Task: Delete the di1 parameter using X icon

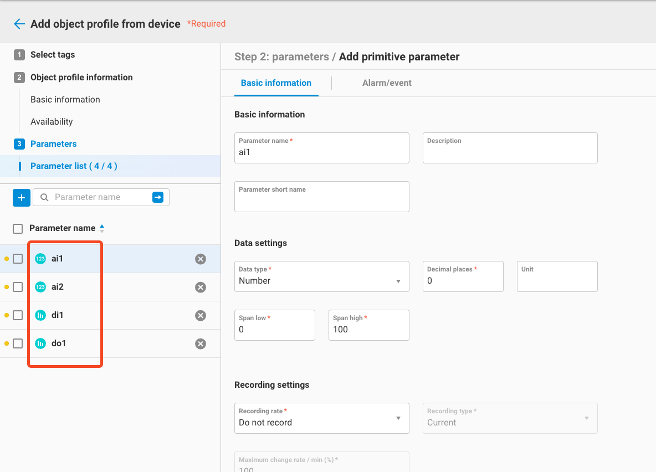Action: [x=201, y=315]
